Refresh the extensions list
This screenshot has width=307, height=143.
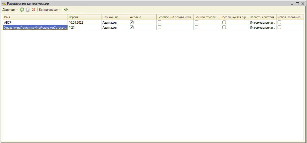click(66, 9)
